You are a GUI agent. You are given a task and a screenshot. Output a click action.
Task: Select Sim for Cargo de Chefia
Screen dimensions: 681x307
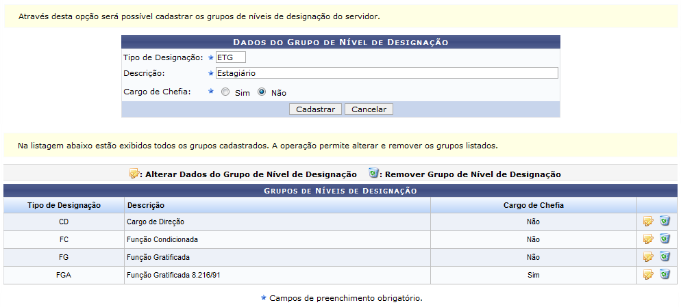click(x=225, y=92)
